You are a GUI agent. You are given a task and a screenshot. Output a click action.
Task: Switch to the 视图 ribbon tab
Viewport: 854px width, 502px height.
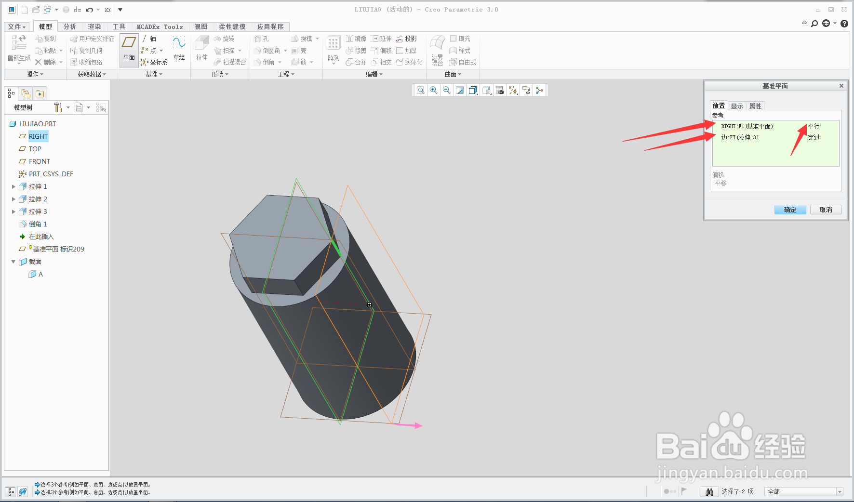[201, 26]
